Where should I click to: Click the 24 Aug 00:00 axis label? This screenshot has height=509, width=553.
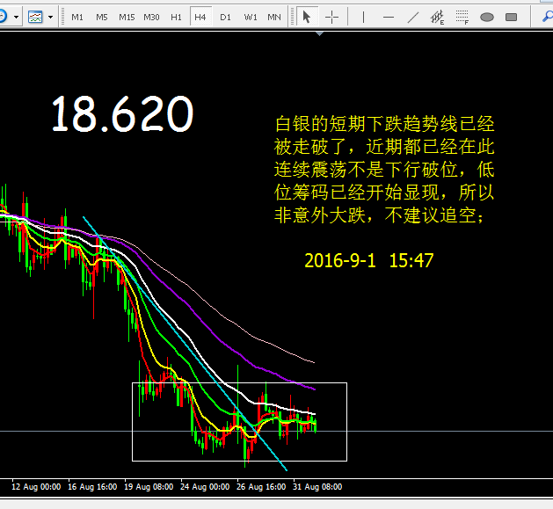205,487
